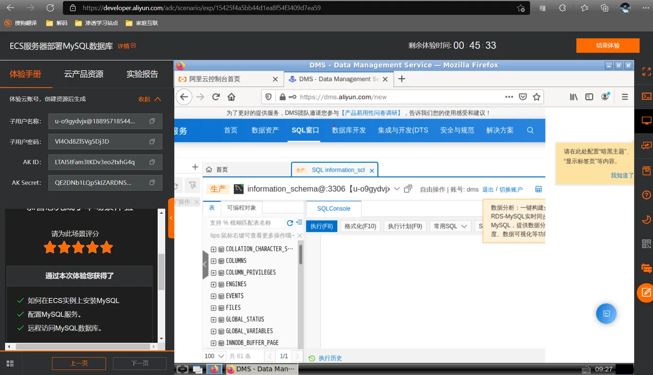
Task: Open the page size 100 dropdown
Action: click(215, 356)
